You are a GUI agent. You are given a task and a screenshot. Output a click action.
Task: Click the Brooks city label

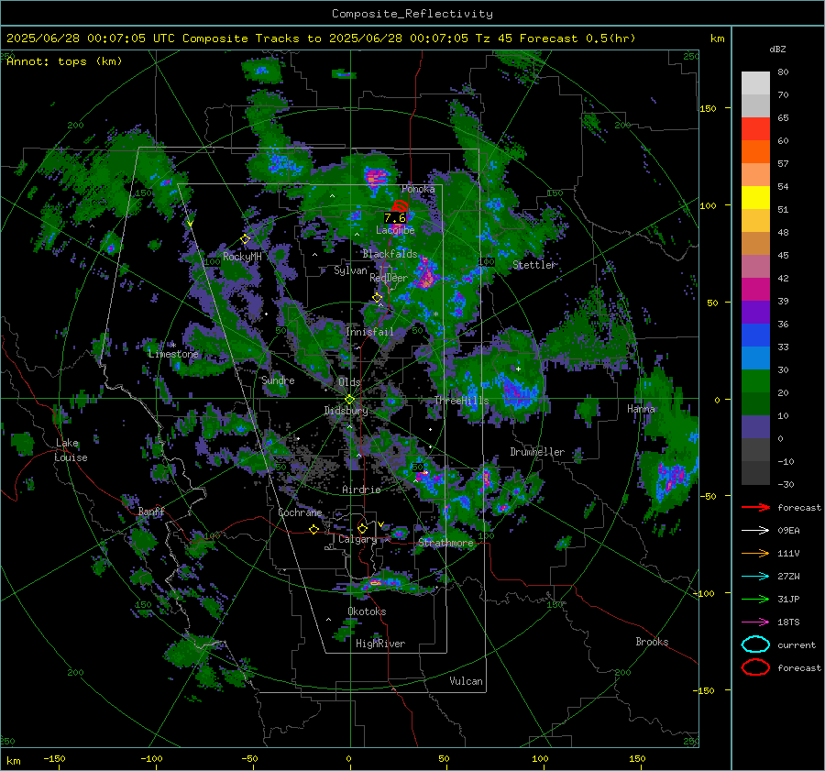(652, 642)
